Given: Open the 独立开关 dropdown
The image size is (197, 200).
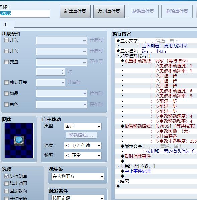Looking at the screenshot, I should 51,83.
